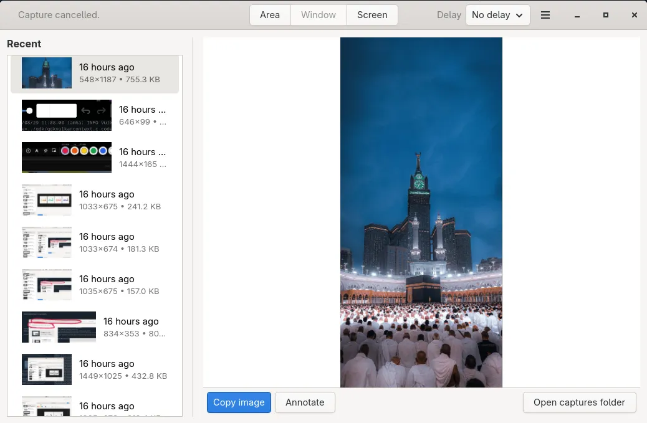The width and height of the screenshot is (647, 423).
Task: Choose Area capture mode
Action: point(270,15)
